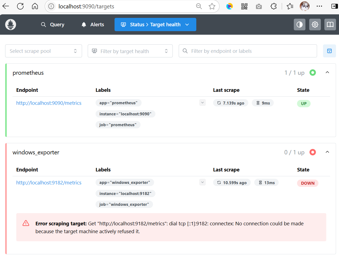Open the Filter by target health dropdown
The width and height of the screenshot is (339, 257).
pos(130,51)
